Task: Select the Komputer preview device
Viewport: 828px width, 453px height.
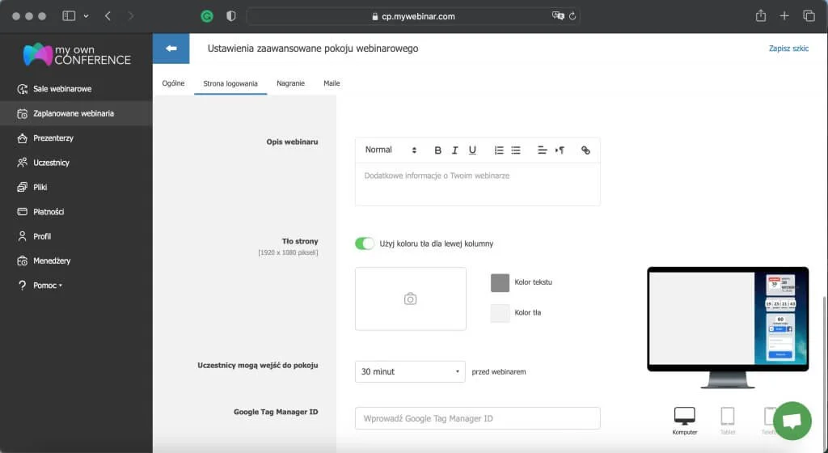Action: point(684,417)
